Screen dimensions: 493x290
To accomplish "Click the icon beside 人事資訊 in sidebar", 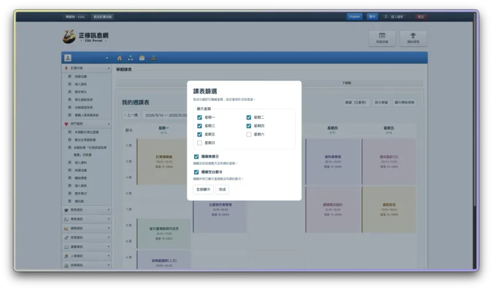I will [66, 256].
